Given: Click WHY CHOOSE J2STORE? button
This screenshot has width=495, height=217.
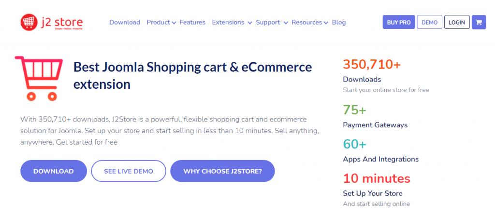Looking at the screenshot, I should click(x=222, y=171).
